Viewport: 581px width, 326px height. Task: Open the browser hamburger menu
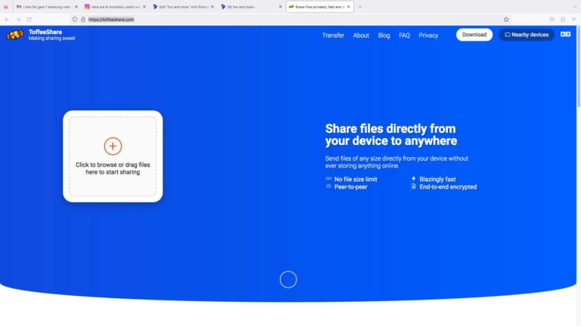(574, 19)
